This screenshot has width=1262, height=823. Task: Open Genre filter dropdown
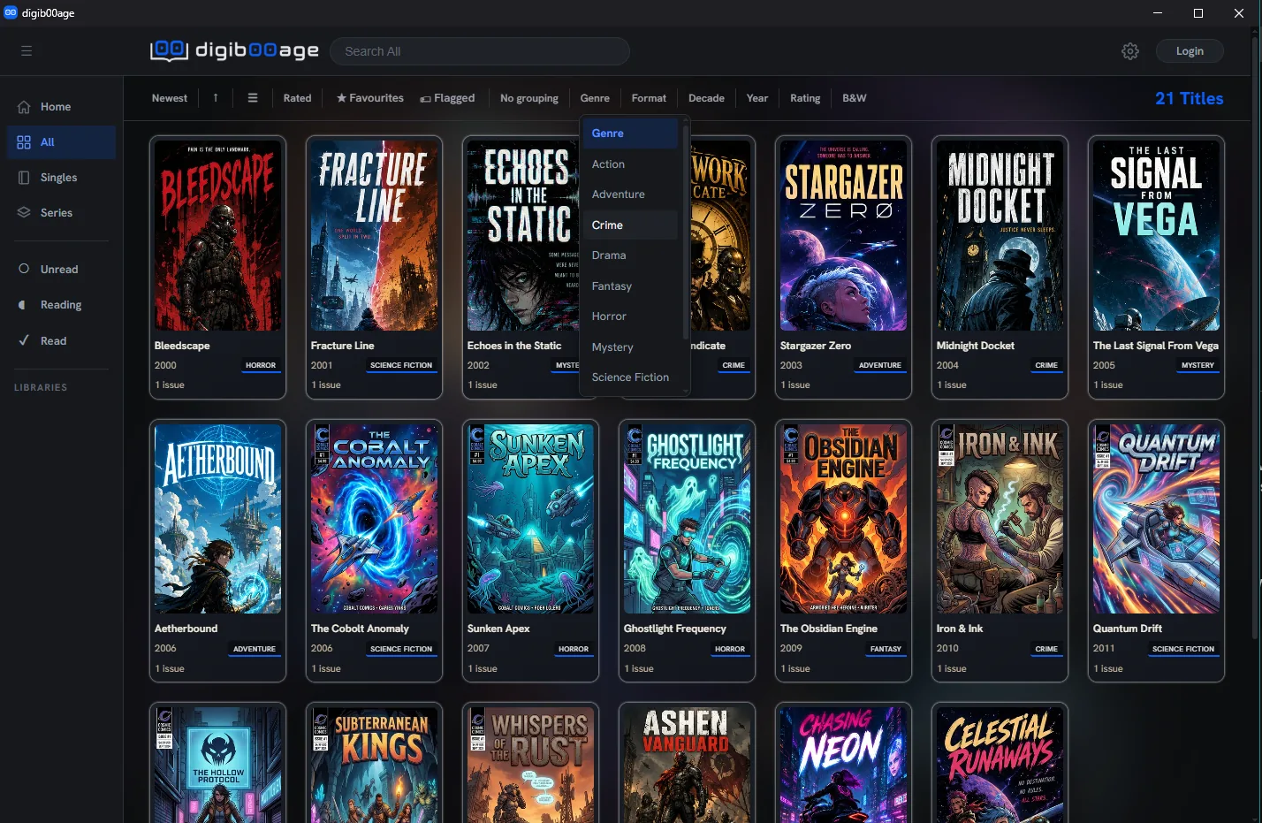pos(595,98)
